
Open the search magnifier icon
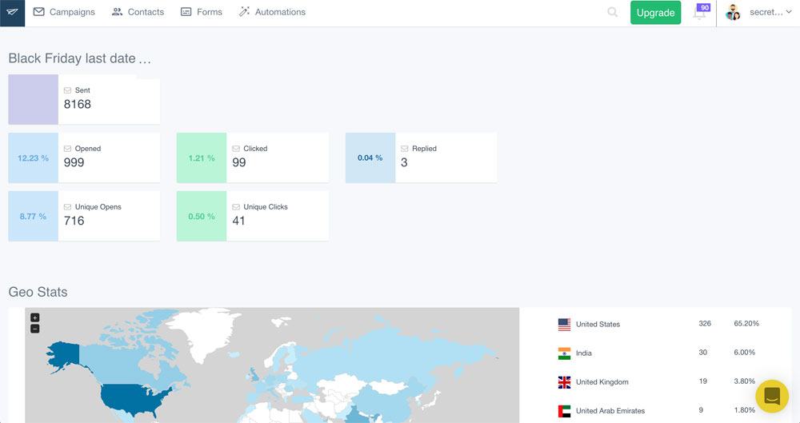pyautogui.click(x=612, y=13)
